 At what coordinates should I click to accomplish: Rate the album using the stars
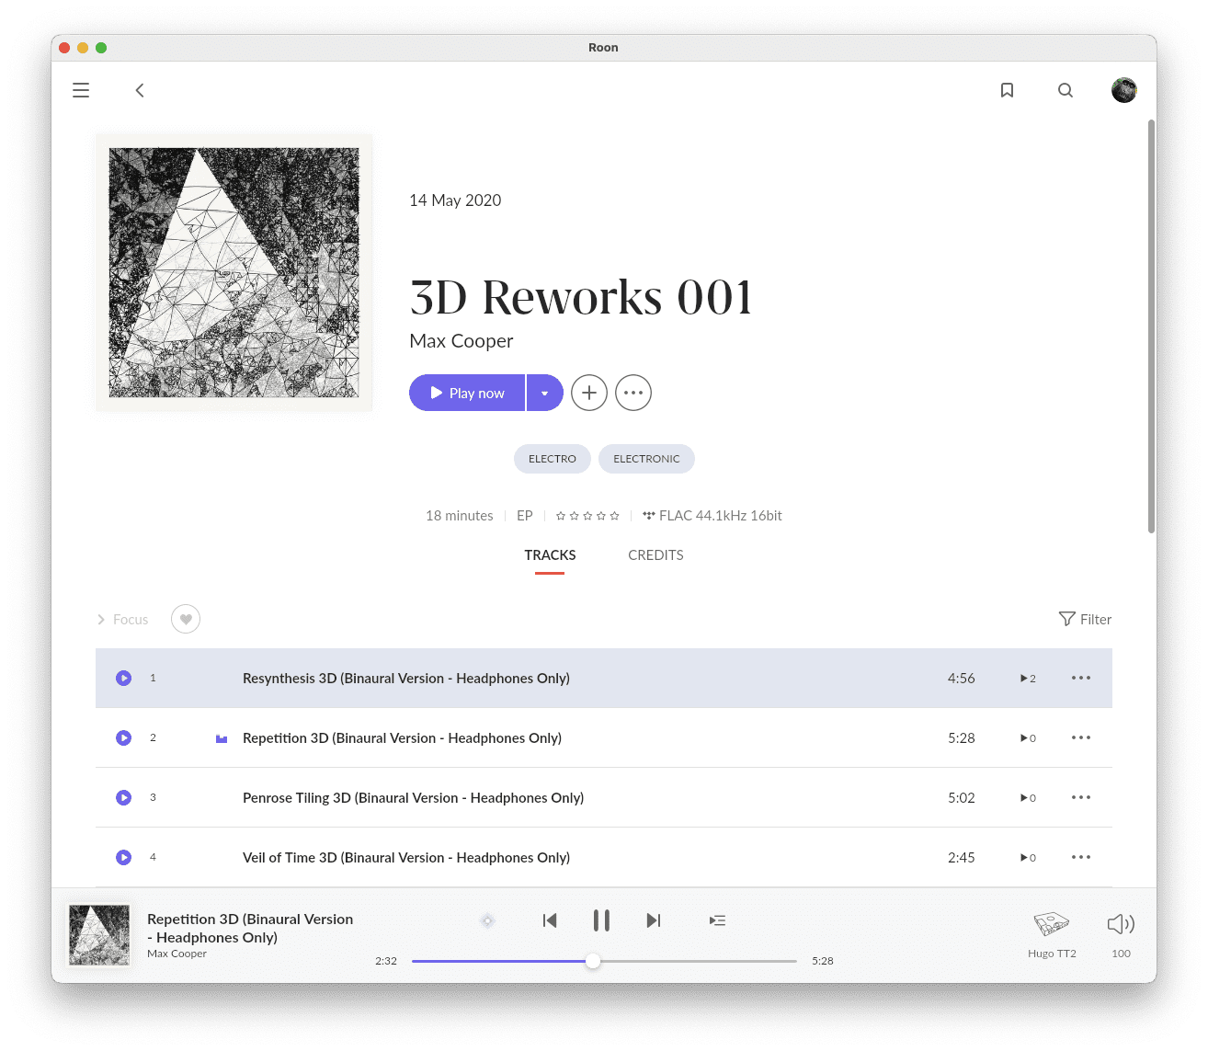coord(587,516)
